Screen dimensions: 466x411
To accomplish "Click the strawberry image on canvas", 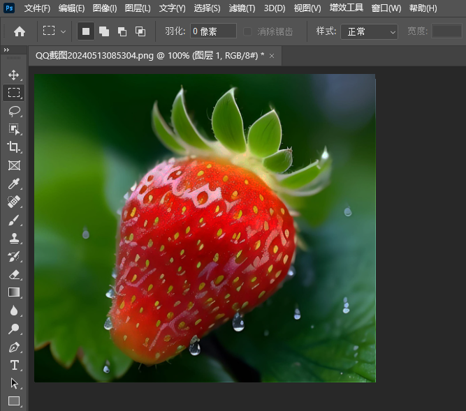I will 205,228.
